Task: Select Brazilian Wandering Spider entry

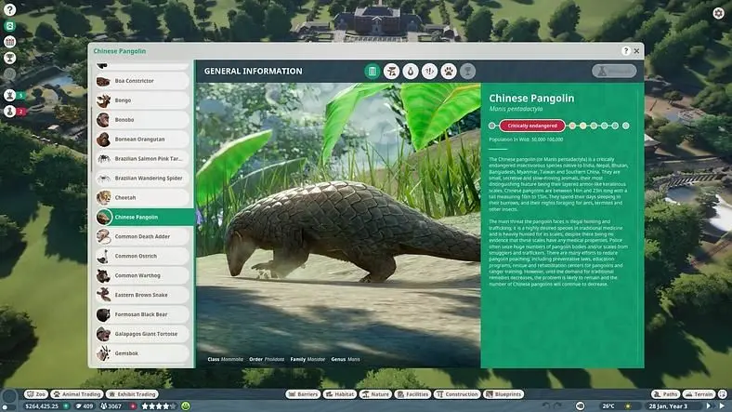Action: 142,178
